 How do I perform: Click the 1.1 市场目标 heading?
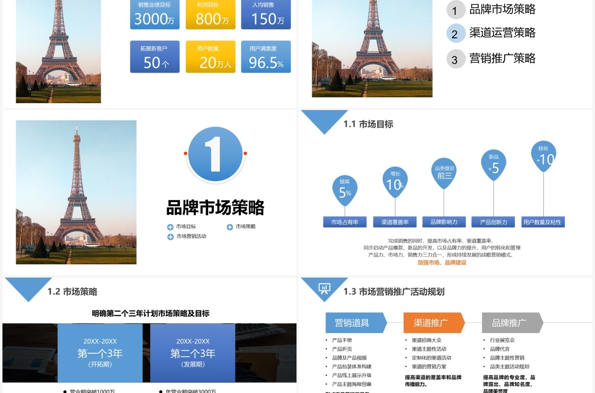coord(368,124)
